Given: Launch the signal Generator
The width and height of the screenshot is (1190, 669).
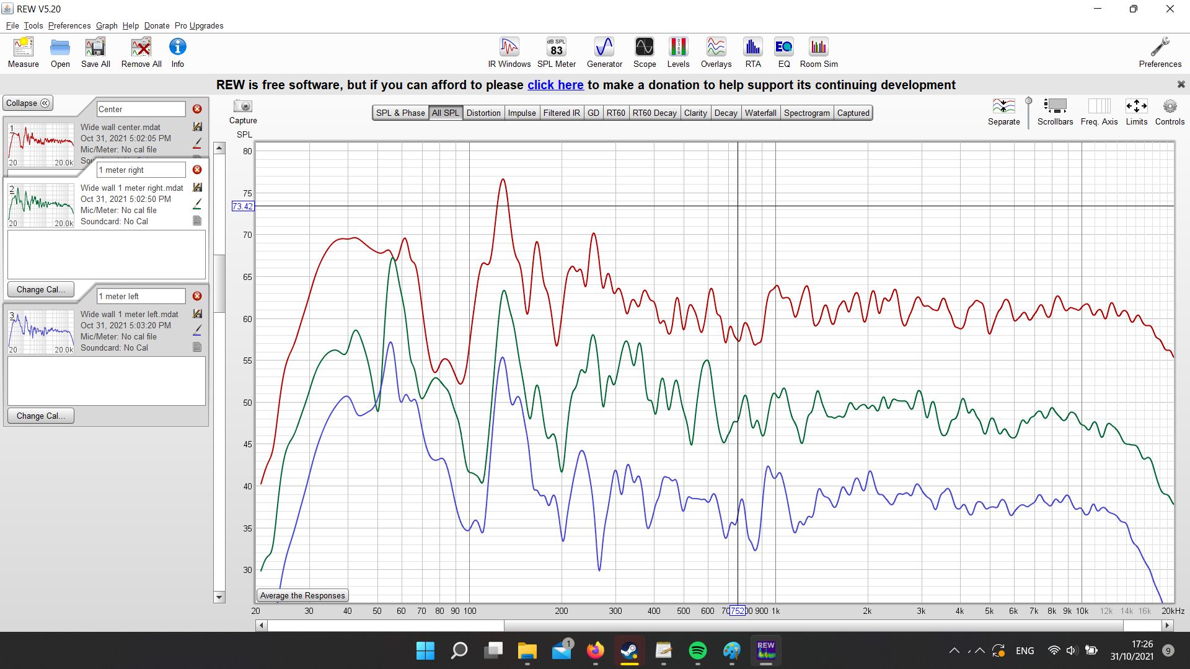Looking at the screenshot, I should click(x=604, y=52).
